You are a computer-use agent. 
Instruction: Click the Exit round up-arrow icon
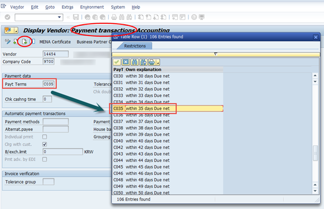point(95,17)
